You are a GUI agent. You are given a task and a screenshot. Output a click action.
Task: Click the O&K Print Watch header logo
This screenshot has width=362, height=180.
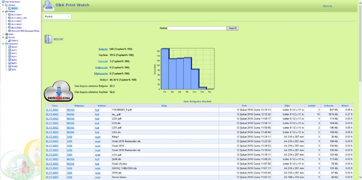(x=49, y=6)
